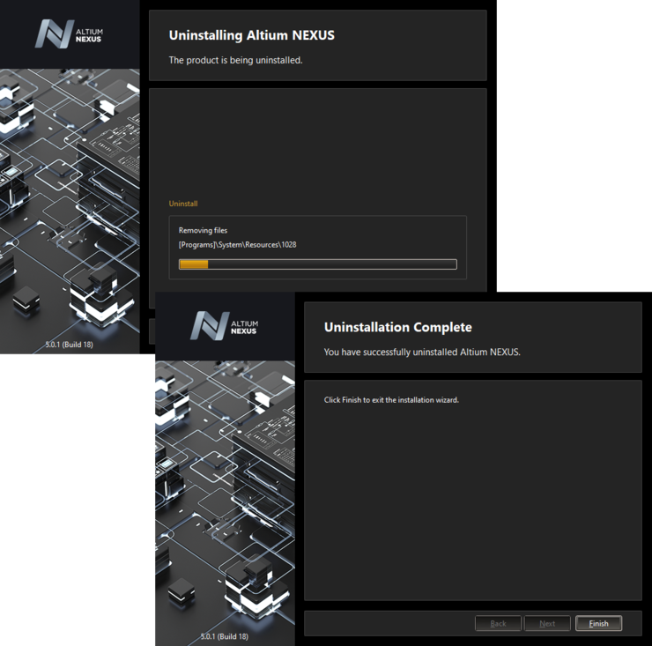Click the Altium NEXUS logo in Uninstalling window
The image size is (652, 646).
69,34
